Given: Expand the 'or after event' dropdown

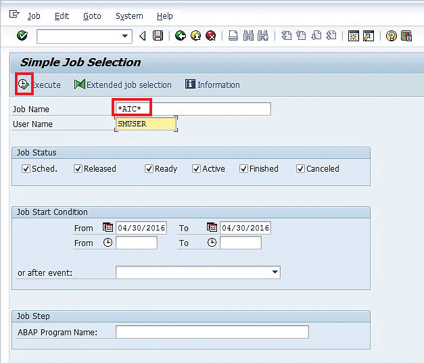Looking at the screenshot, I should pyautogui.click(x=275, y=272).
